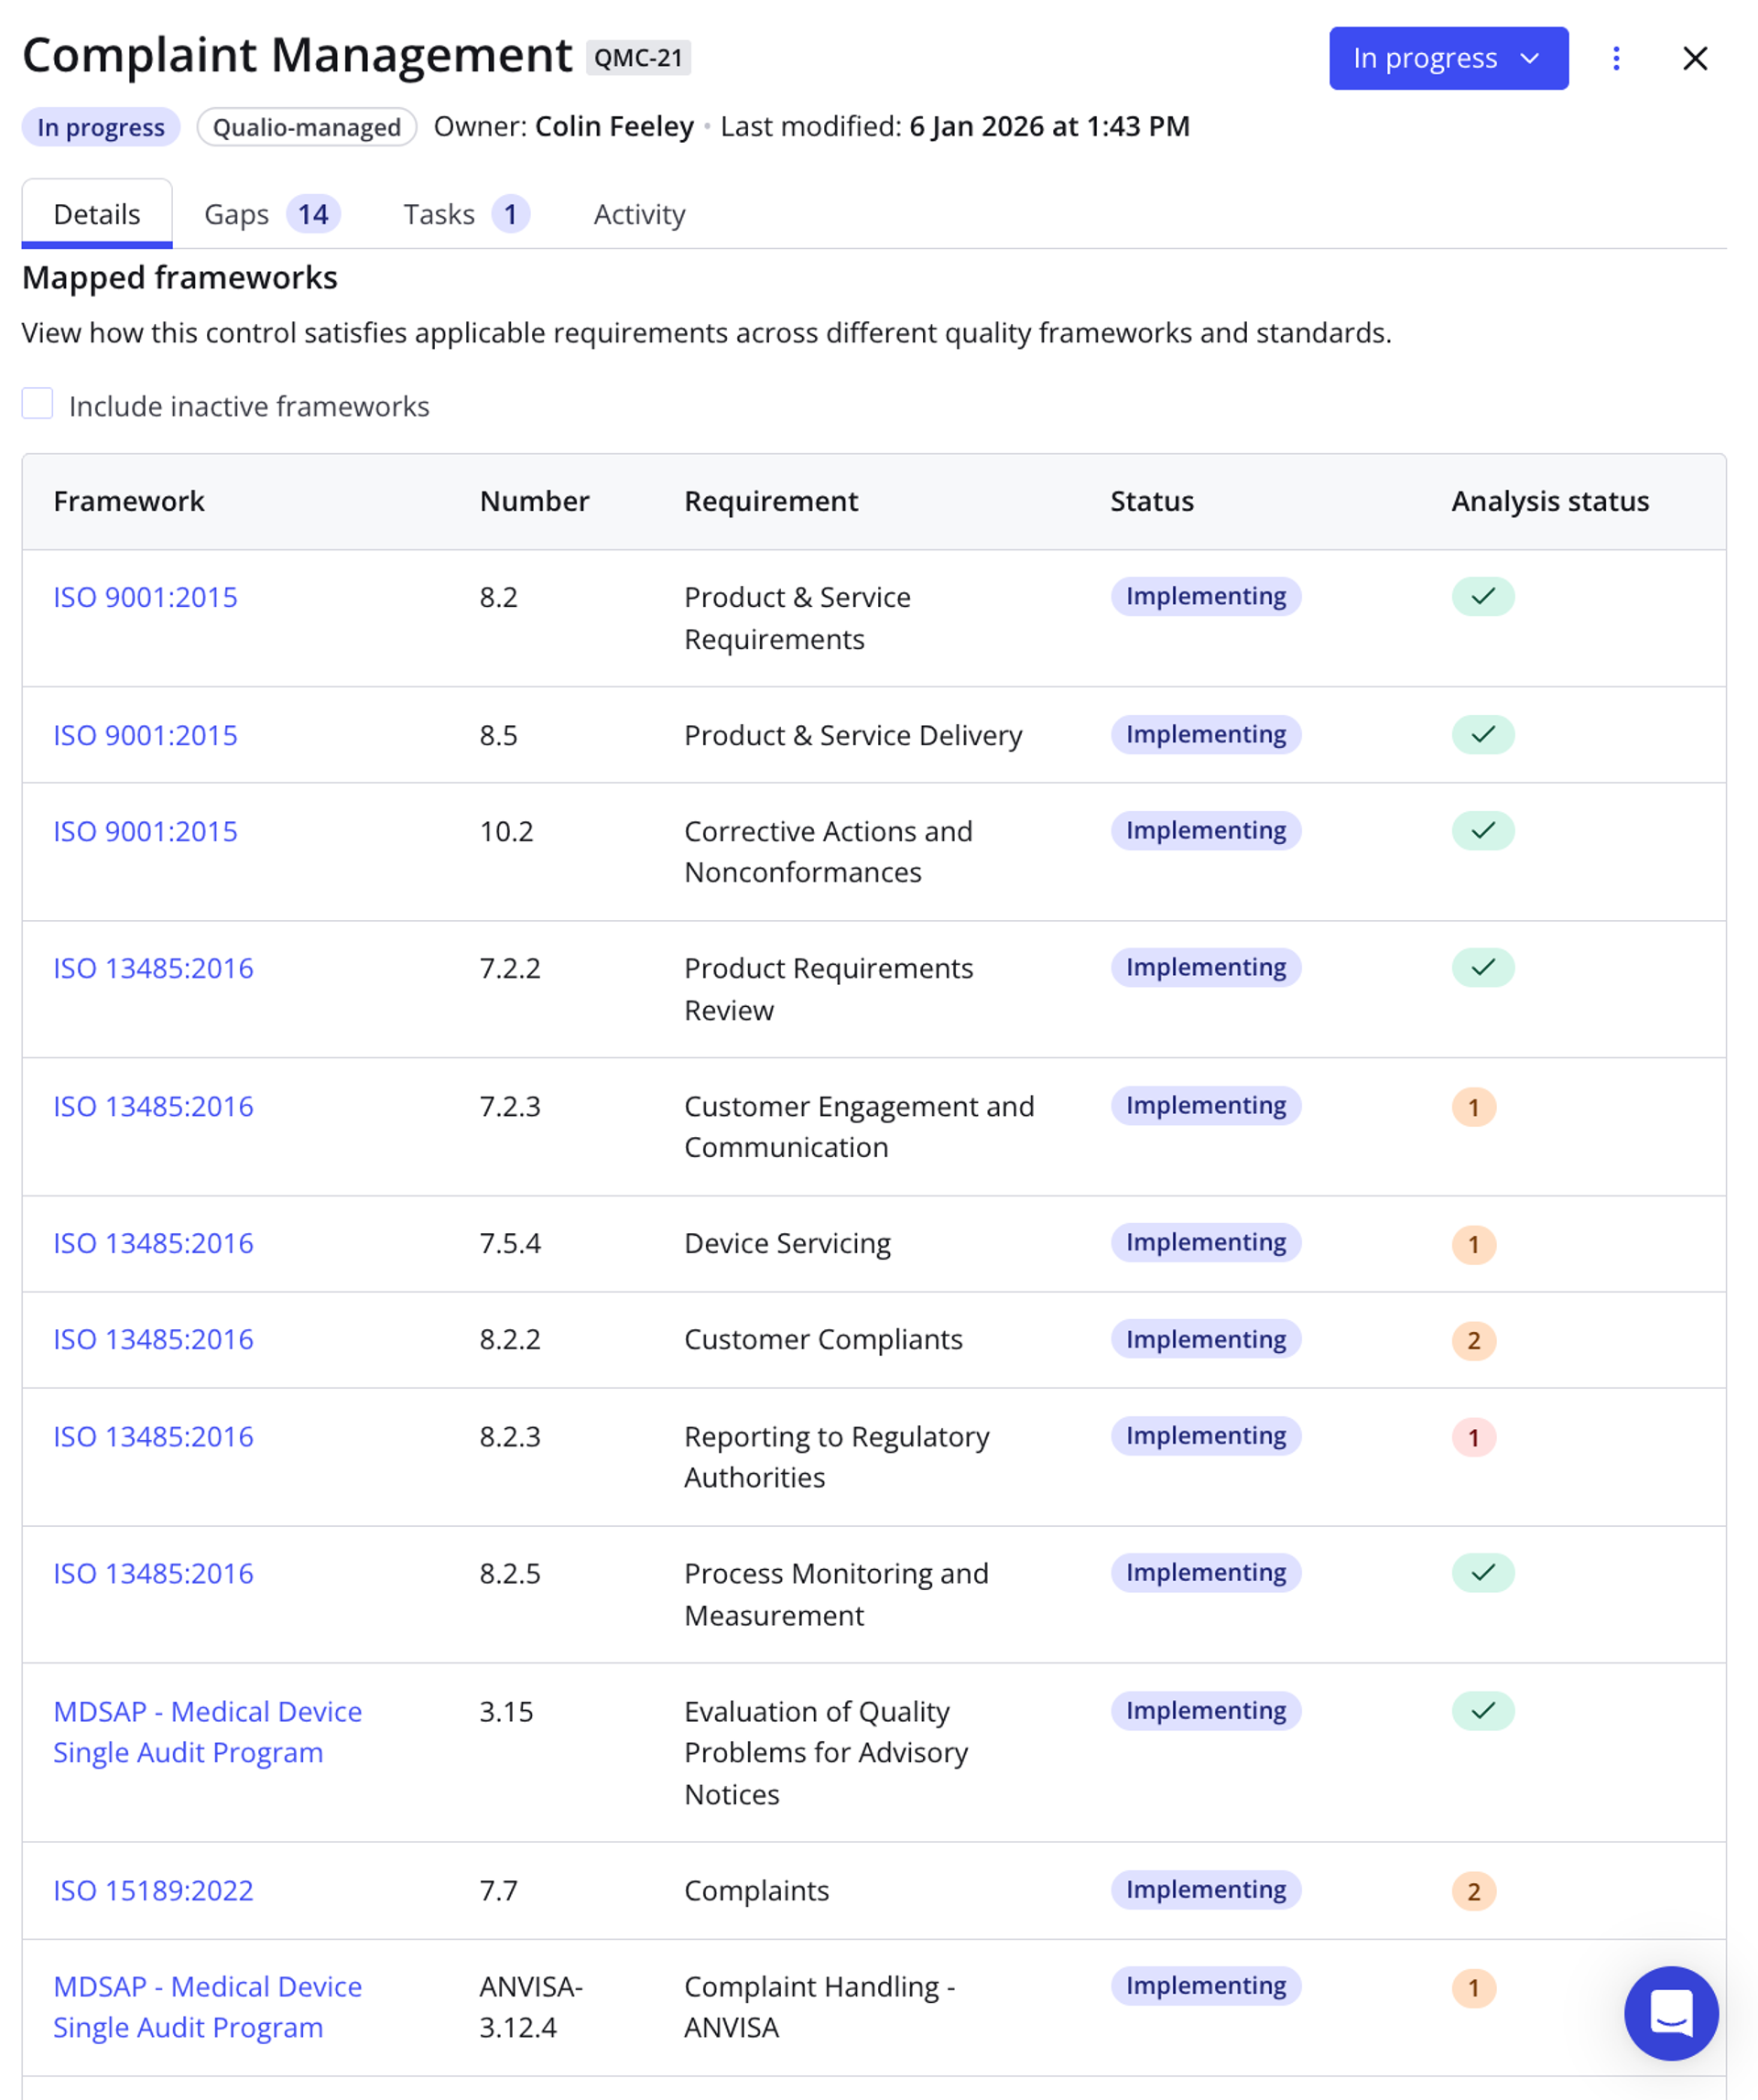Click the Analysis status column header
1758x2100 pixels.
tap(1550, 501)
